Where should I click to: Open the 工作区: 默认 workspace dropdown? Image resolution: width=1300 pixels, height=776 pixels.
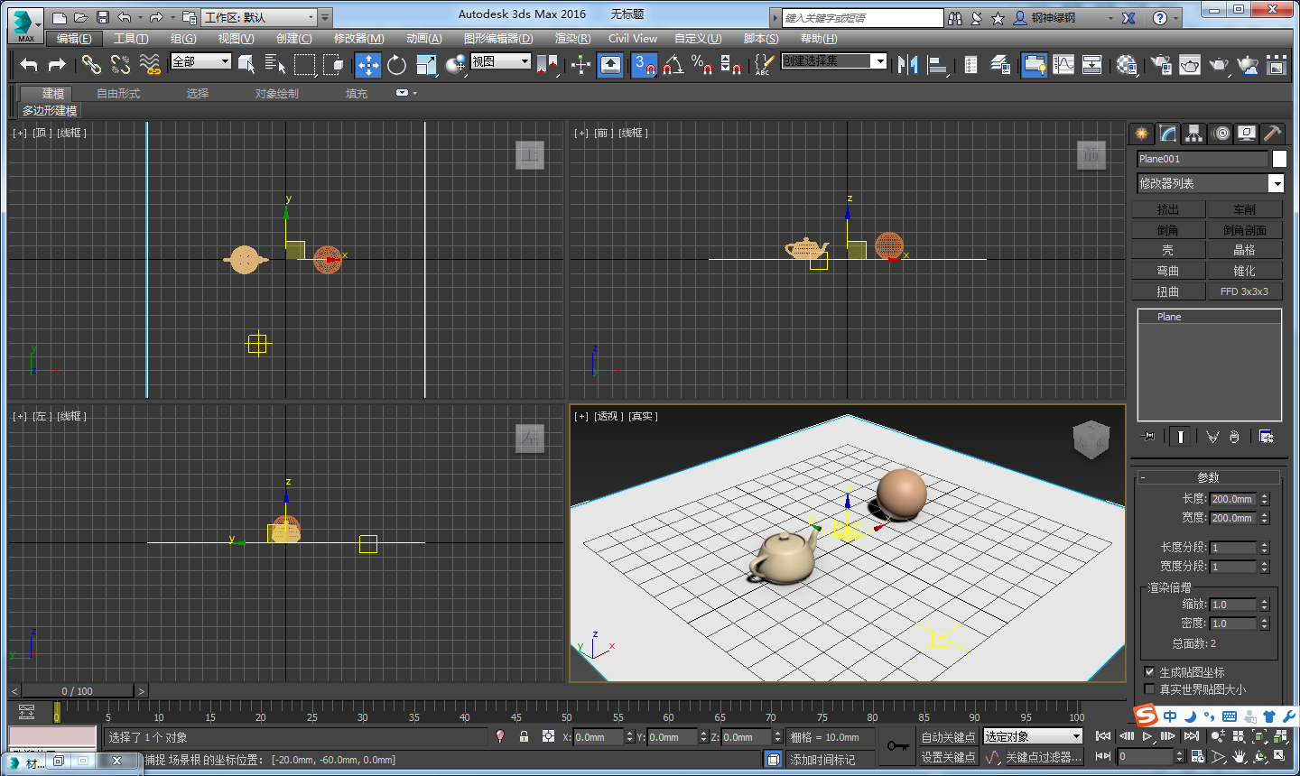pos(260,17)
